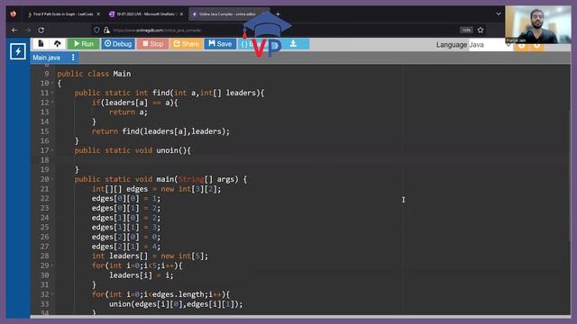Collapse the find method at line 11
Viewport: 577px width, 324px height.
52,93
